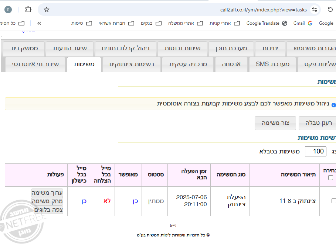
Task: Open the אתרי ממשלה bookmarks folder
Action: click(x=185, y=23)
